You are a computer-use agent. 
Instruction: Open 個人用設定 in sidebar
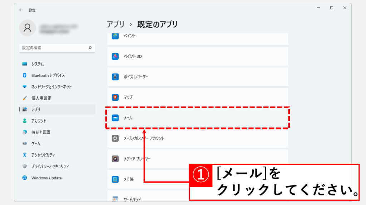(x=57, y=98)
